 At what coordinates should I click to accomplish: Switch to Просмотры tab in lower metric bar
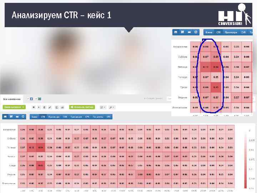54,117
